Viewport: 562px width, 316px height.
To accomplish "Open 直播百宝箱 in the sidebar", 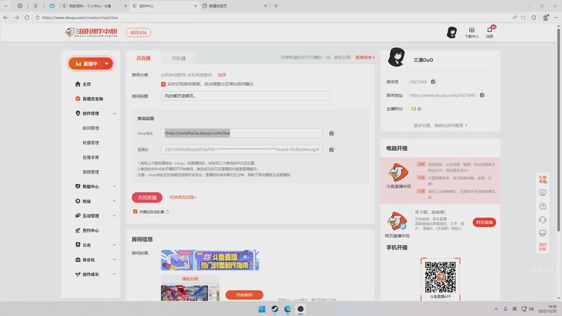I will click(x=89, y=99).
